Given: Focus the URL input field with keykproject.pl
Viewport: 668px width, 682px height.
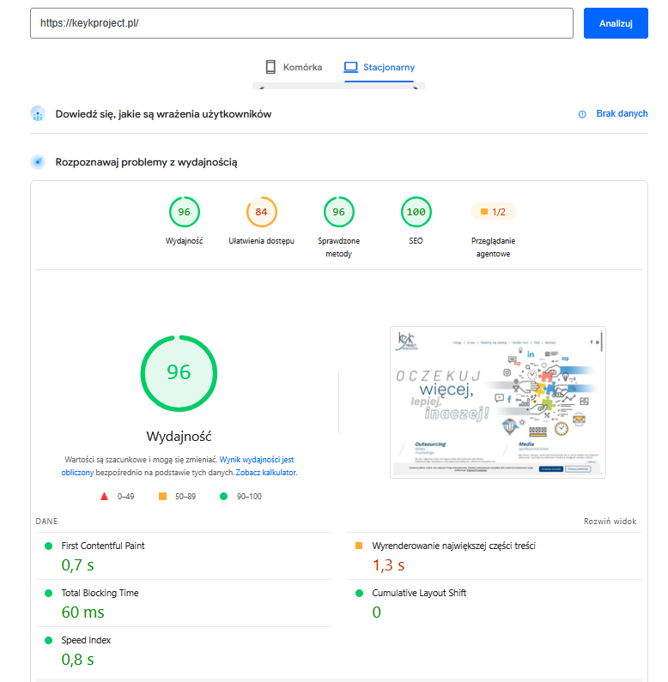Looking at the screenshot, I should 301,23.
